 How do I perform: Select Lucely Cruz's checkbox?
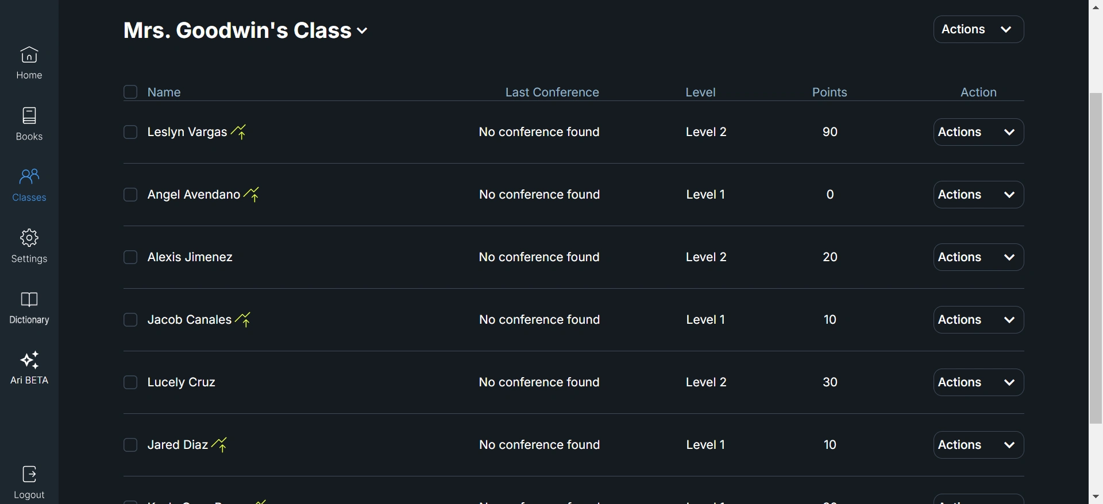coord(130,382)
